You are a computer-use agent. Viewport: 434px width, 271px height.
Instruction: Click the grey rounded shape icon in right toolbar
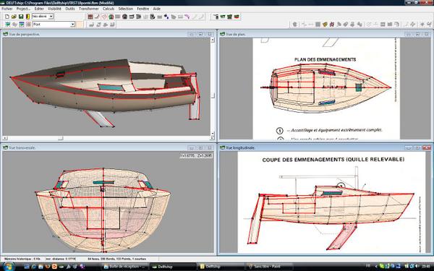[x=295, y=25]
